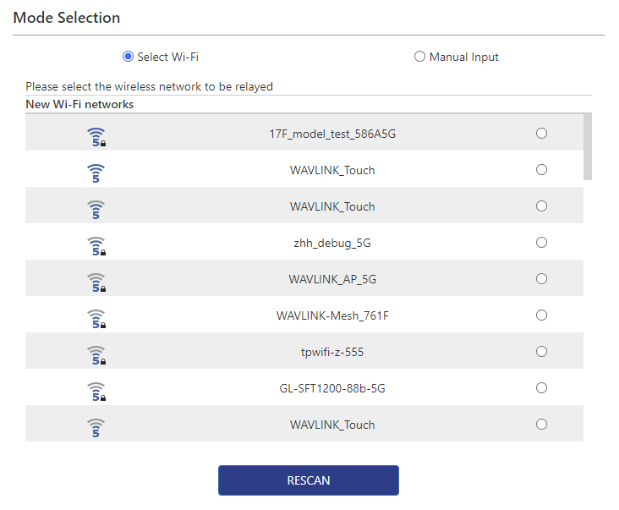Pick the GL-SFT1200-88b-5G network radio button
This screenshot has height=510, width=619.
click(x=542, y=388)
